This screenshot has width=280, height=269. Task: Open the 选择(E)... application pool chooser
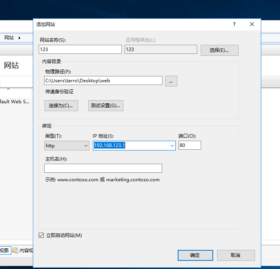pos(219,50)
